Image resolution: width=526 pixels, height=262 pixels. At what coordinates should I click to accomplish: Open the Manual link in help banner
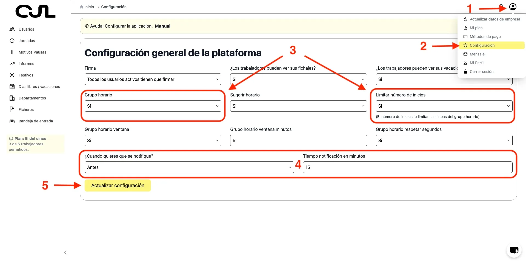tap(163, 26)
